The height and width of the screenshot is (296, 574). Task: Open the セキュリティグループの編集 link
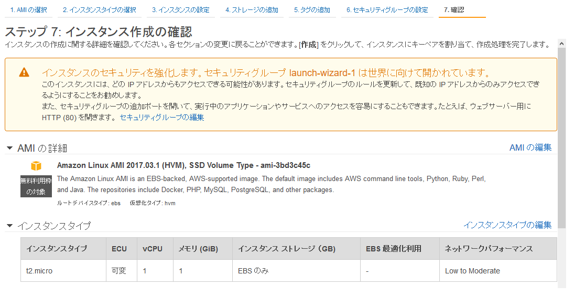162,118
